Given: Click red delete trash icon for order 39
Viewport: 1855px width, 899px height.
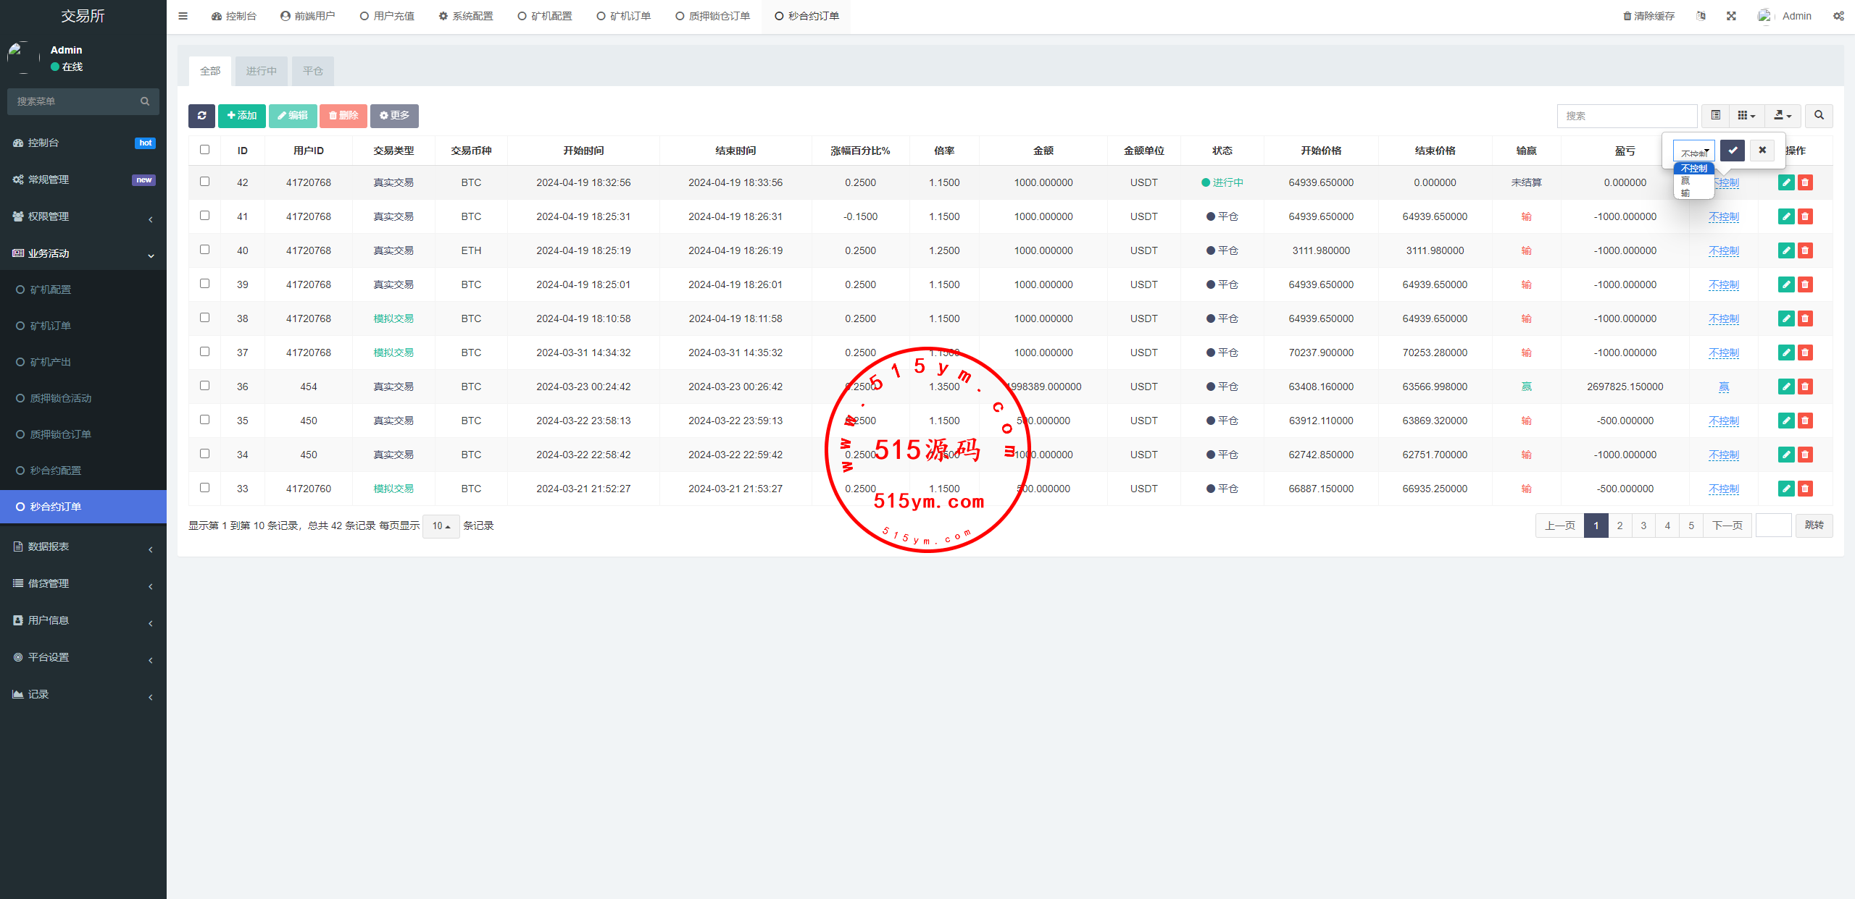Looking at the screenshot, I should coord(1805,284).
